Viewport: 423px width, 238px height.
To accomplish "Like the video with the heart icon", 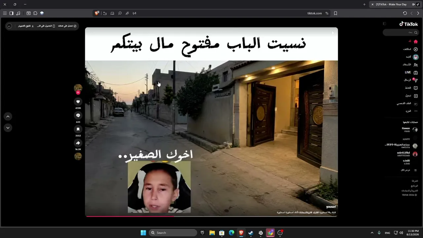I will (x=78, y=102).
